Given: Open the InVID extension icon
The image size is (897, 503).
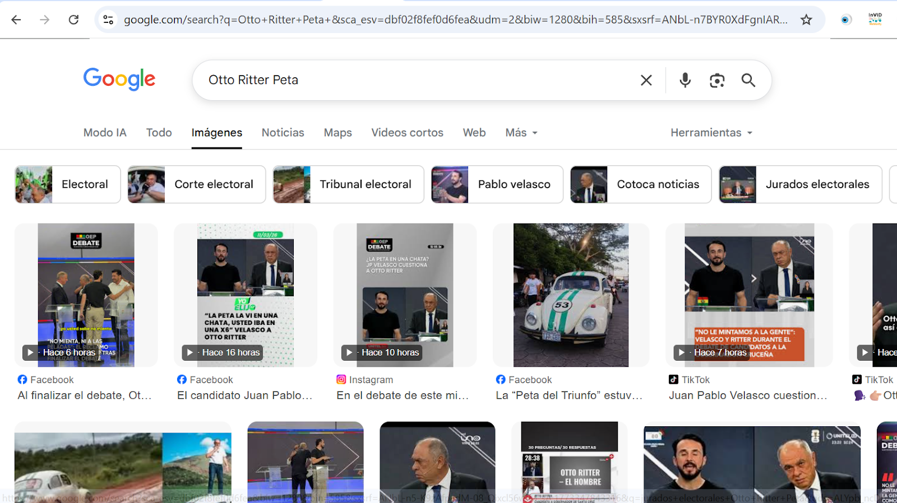Looking at the screenshot, I should 875,20.
